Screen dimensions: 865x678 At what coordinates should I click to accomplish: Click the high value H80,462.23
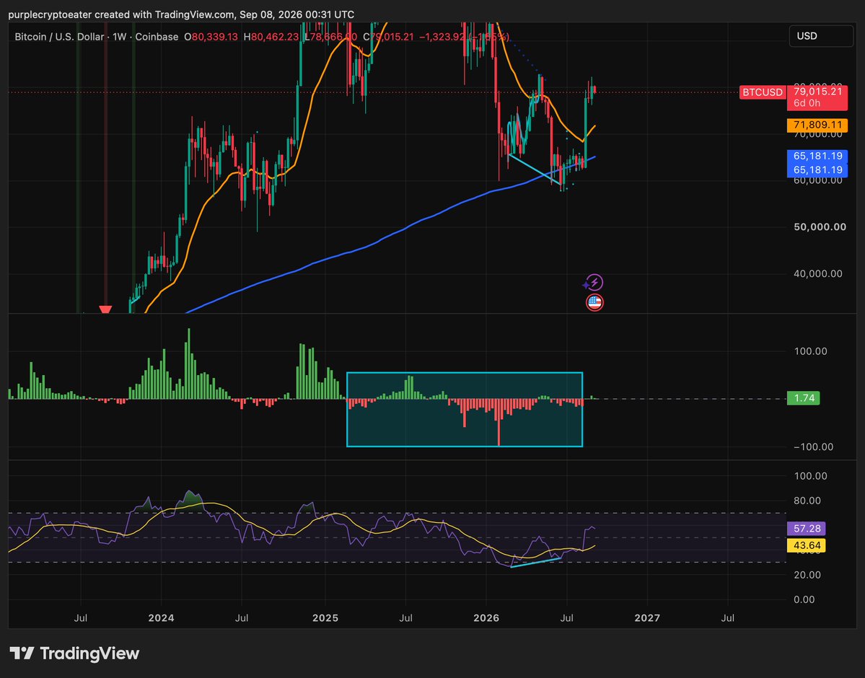(x=271, y=37)
